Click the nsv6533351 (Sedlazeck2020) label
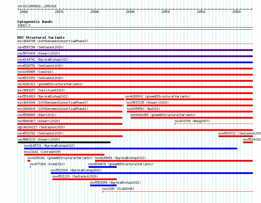Viewport: 261px width, 203px height. 40,78
